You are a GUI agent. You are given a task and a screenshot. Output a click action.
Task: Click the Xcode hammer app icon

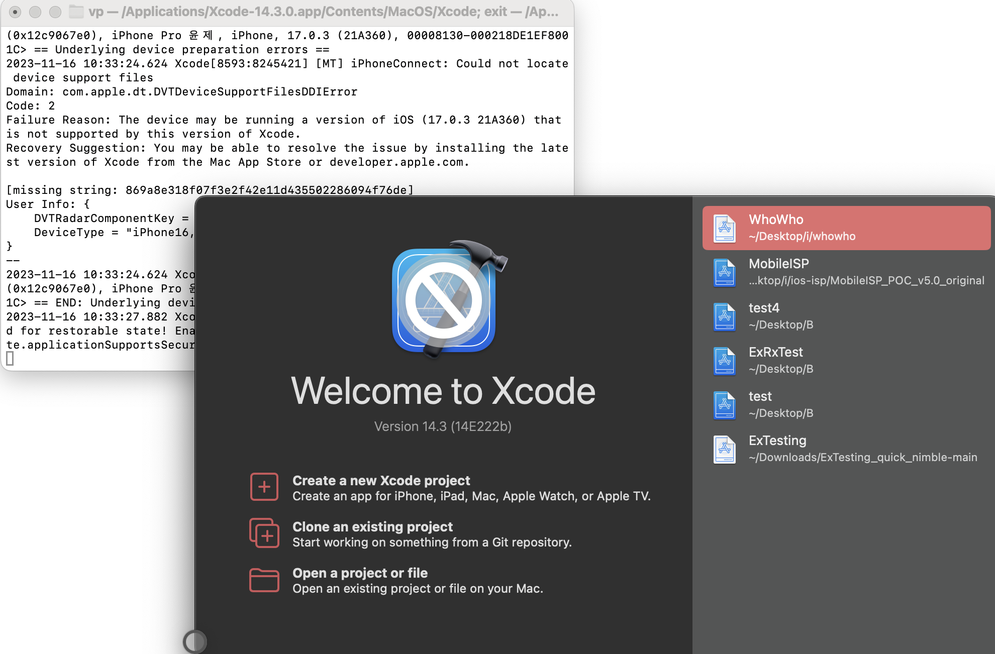point(444,300)
